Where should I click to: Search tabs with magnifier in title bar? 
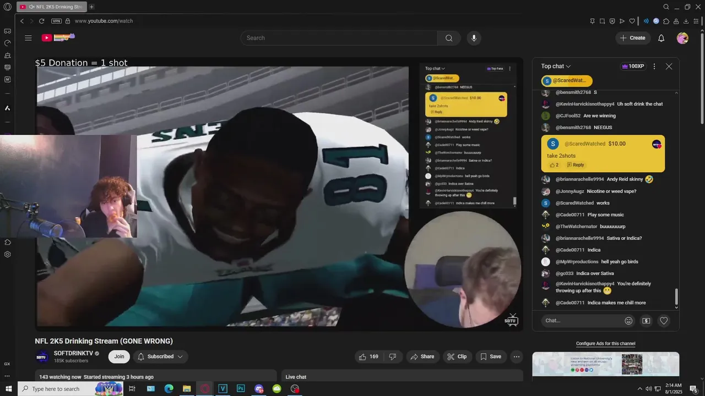pyautogui.click(x=666, y=7)
